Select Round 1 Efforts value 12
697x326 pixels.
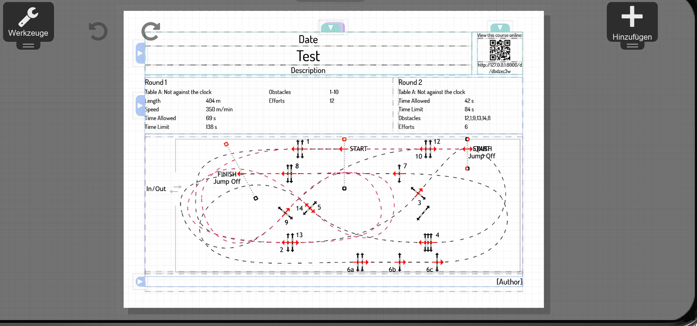[332, 101]
